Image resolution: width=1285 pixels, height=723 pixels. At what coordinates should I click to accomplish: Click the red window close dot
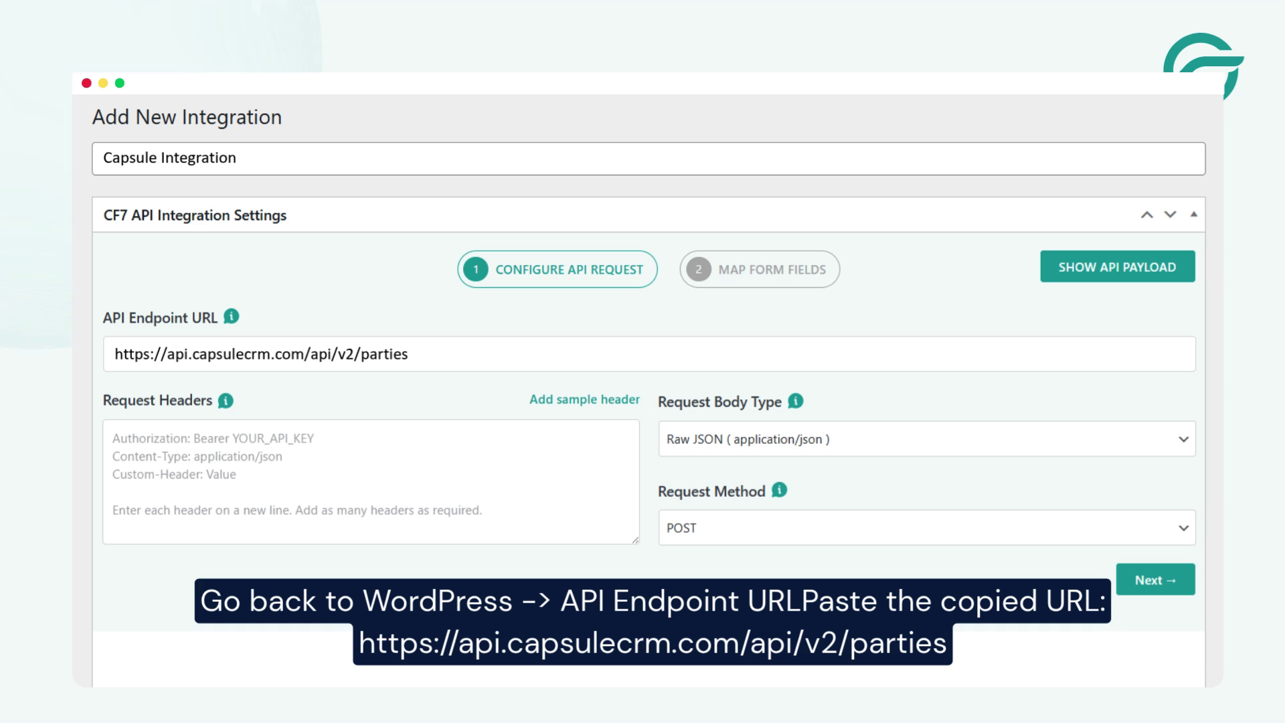tap(86, 83)
